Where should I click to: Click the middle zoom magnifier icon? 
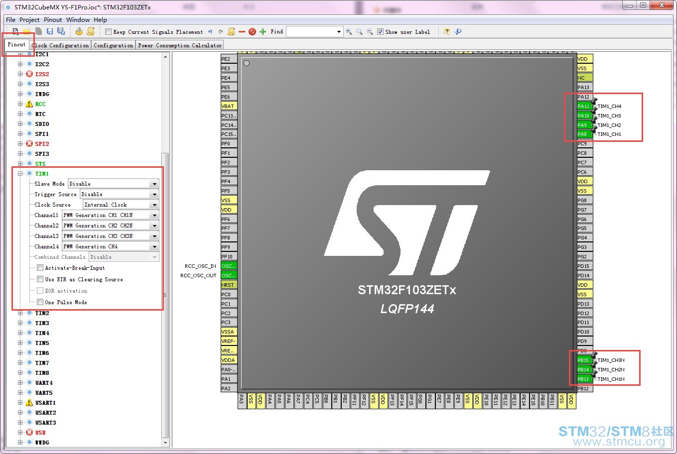pyautogui.click(x=359, y=31)
